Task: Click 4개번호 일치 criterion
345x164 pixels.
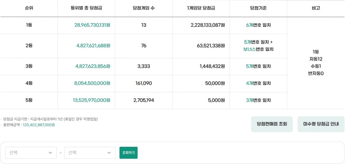Action: [x=258, y=83]
